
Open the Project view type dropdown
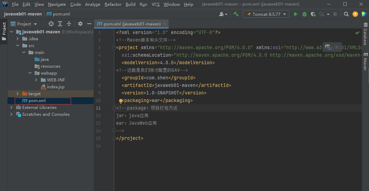pos(24,24)
